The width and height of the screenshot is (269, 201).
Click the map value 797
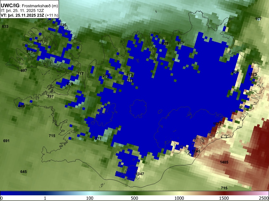point(50,96)
